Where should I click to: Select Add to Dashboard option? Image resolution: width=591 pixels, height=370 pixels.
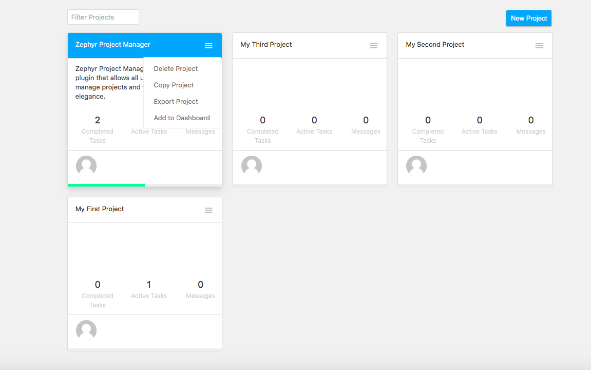click(181, 118)
